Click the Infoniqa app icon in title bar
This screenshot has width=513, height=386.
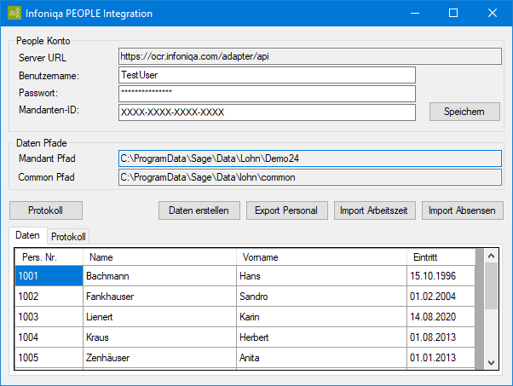[x=14, y=13]
